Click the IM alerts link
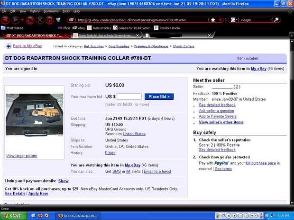294x220 pixels. [128, 171]
